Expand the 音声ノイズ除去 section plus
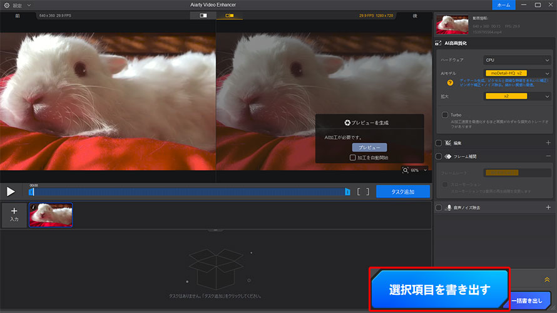The image size is (557, 313). (x=548, y=207)
